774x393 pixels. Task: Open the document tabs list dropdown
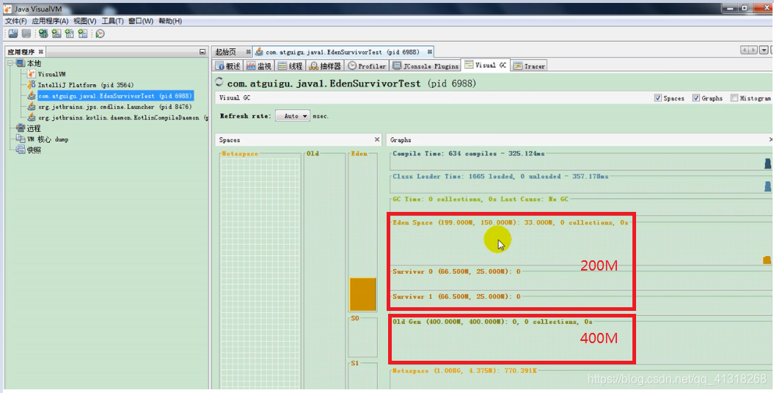764,51
